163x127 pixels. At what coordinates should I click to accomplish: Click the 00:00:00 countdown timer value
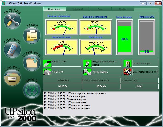coord(101,86)
